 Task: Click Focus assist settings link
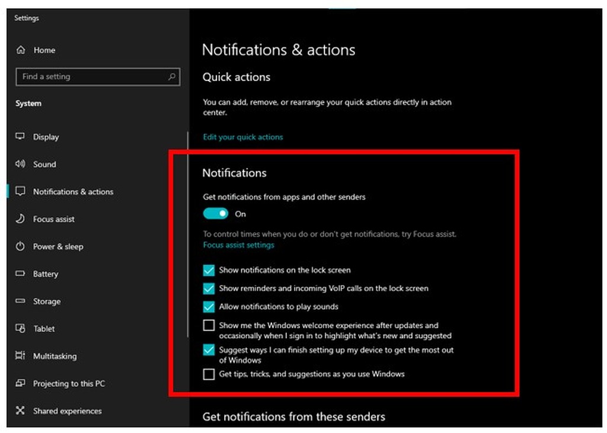(238, 245)
